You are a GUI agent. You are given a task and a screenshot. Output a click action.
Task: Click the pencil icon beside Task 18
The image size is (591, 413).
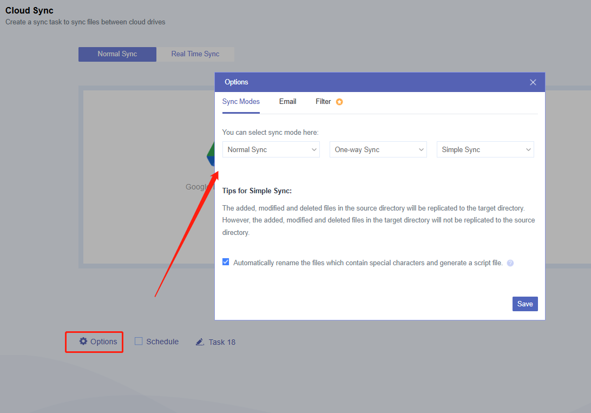click(x=200, y=342)
